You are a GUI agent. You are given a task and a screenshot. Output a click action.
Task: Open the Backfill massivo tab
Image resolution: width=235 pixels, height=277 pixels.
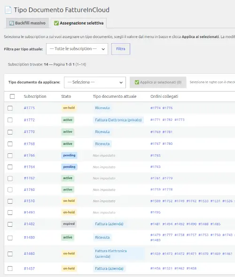27,23
